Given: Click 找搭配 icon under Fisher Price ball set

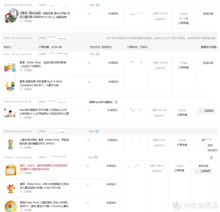Looking at the screenshot, I should 21,70.
